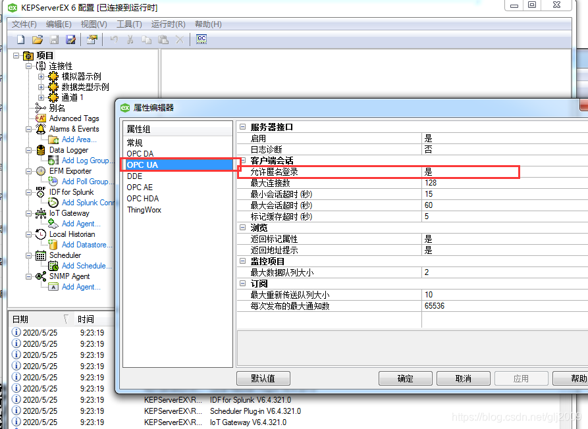Click the 默认值 button
The height and width of the screenshot is (429, 588).
point(263,378)
